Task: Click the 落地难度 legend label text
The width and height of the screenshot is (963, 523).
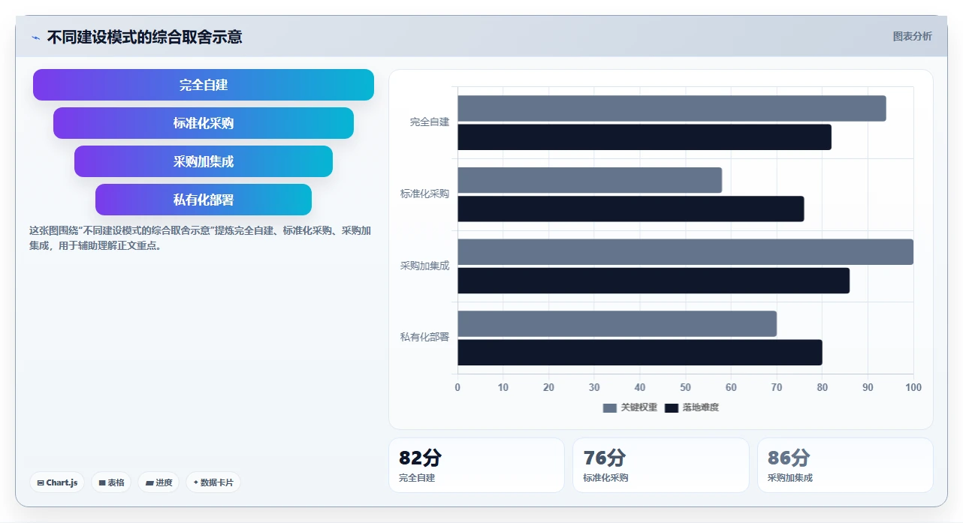Action: click(x=701, y=408)
